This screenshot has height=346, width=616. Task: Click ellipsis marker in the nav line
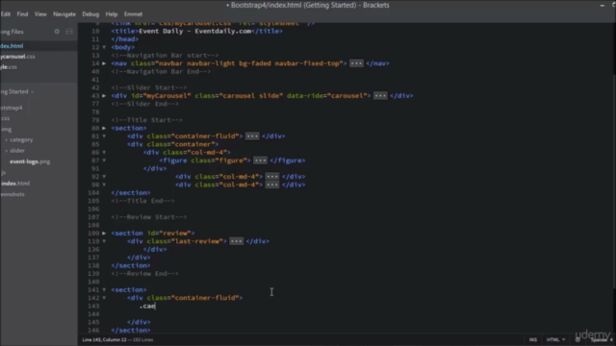point(356,63)
